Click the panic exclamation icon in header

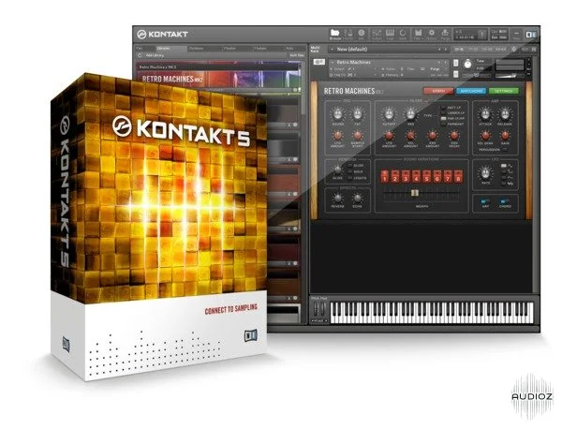coord(482,35)
